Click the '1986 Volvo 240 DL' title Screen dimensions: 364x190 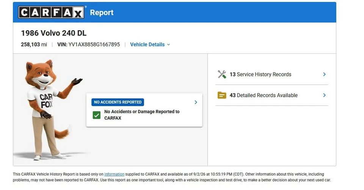pos(54,33)
